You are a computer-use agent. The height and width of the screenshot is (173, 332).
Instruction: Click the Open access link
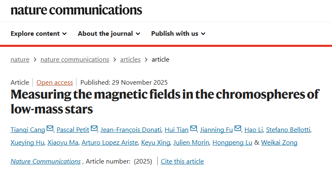click(x=55, y=82)
